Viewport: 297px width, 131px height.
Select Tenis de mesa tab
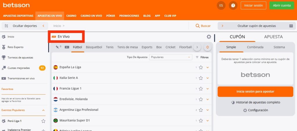[128, 47]
